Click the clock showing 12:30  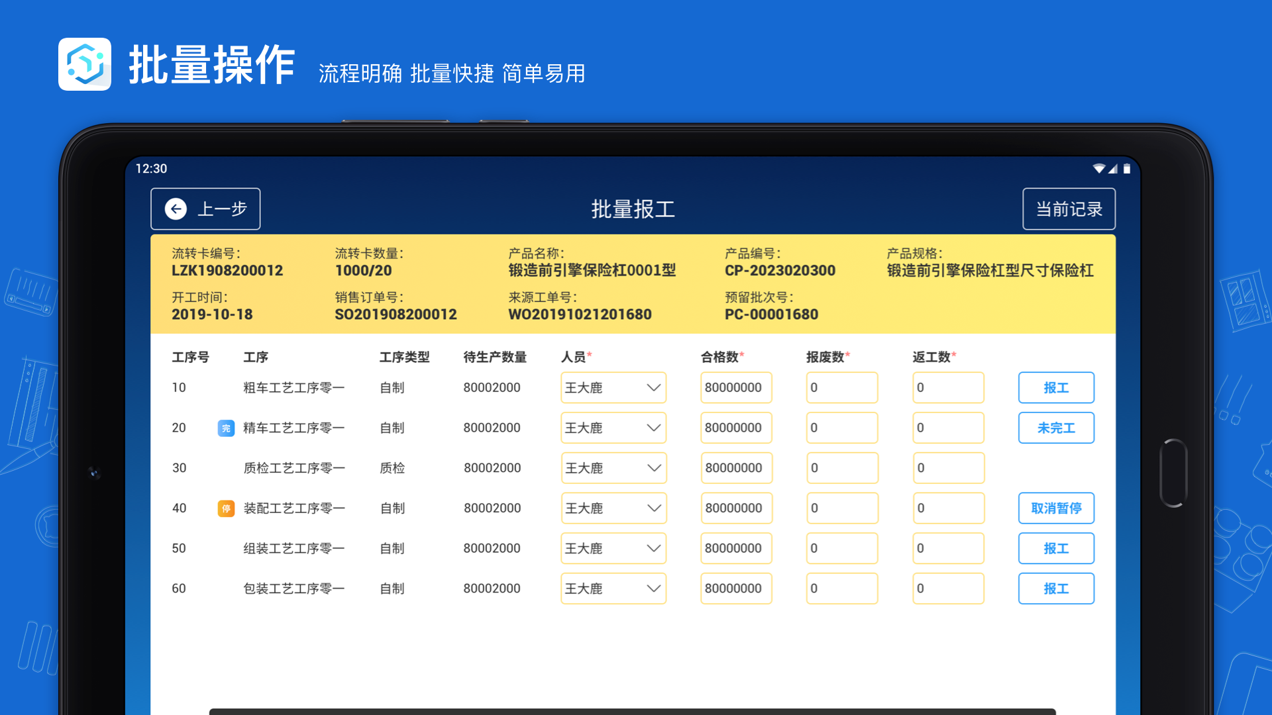(x=152, y=169)
